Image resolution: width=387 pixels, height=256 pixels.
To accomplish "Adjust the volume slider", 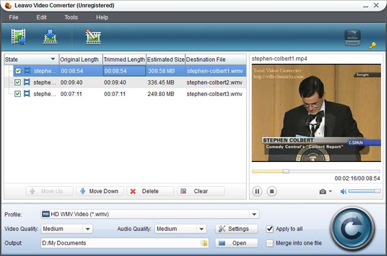I will tap(364, 191).
